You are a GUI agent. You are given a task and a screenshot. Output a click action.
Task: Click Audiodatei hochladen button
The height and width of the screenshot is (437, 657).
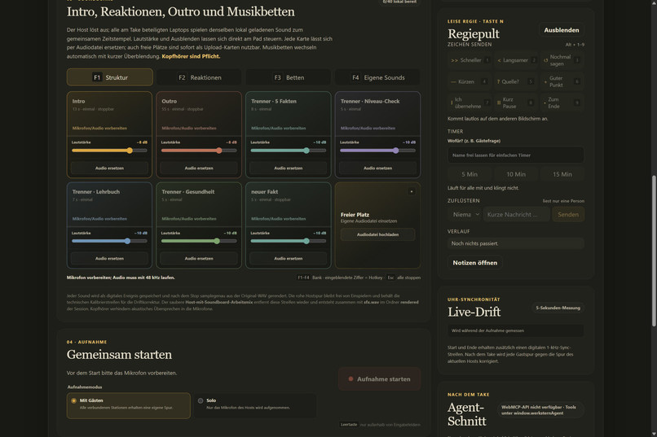pos(377,234)
